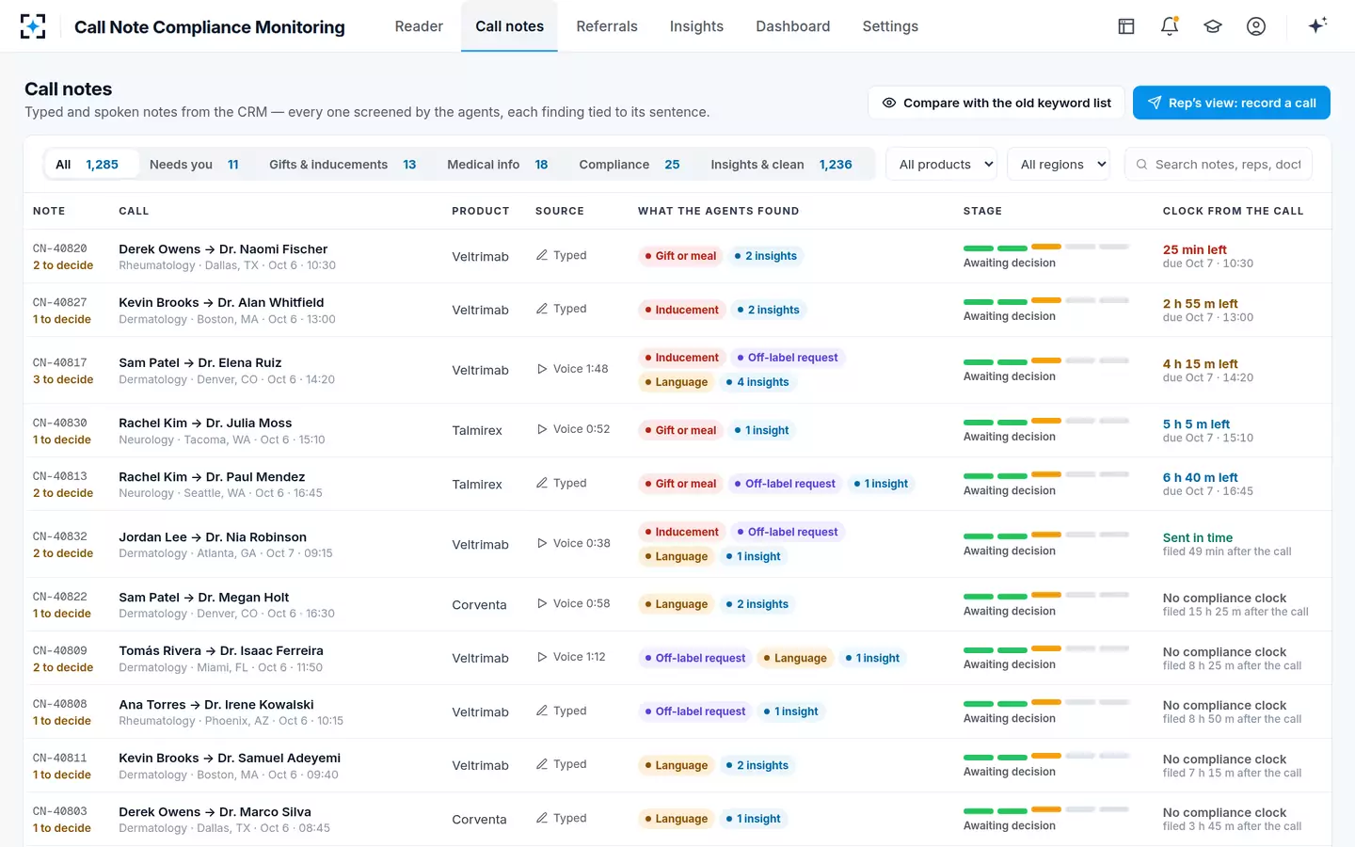Select the Compliance 25 filter
Screen dimensions: 1355x847
[630, 165]
